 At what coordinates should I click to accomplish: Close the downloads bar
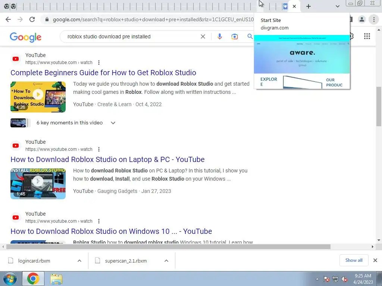coord(375,260)
